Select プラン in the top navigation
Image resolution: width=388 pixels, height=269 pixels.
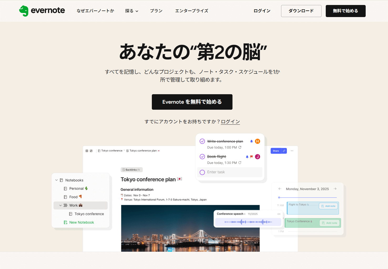pyautogui.click(x=156, y=11)
